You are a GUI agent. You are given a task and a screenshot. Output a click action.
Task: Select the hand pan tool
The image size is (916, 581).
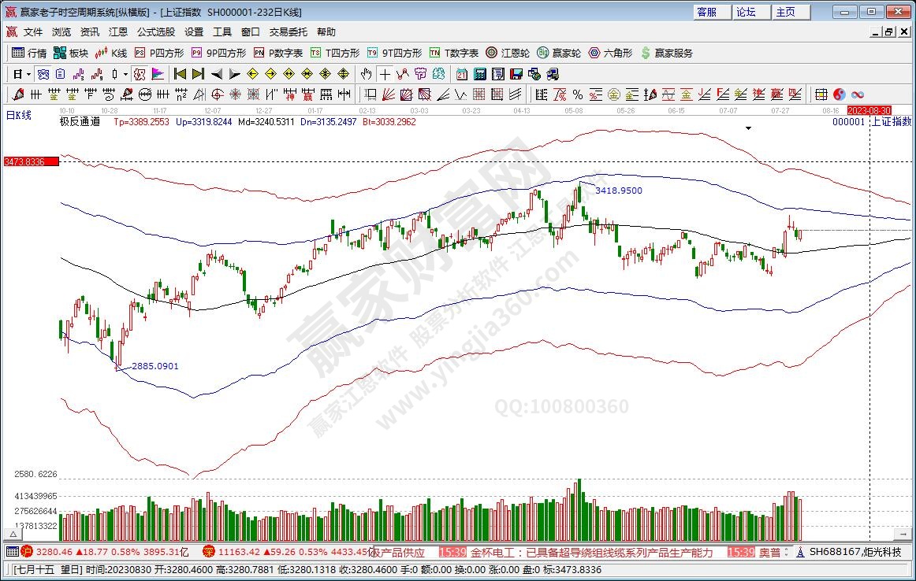pos(366,74)
